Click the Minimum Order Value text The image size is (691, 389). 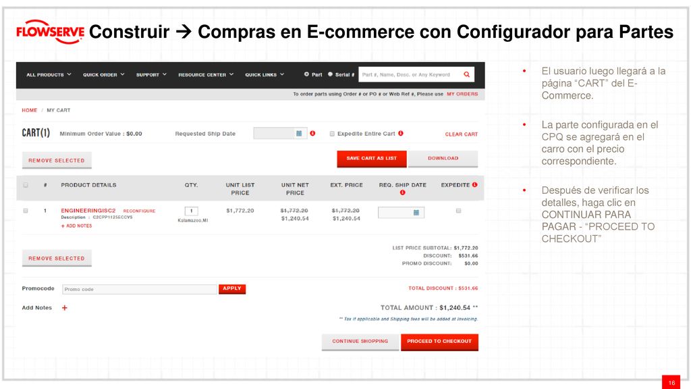[x=101, y=134]
